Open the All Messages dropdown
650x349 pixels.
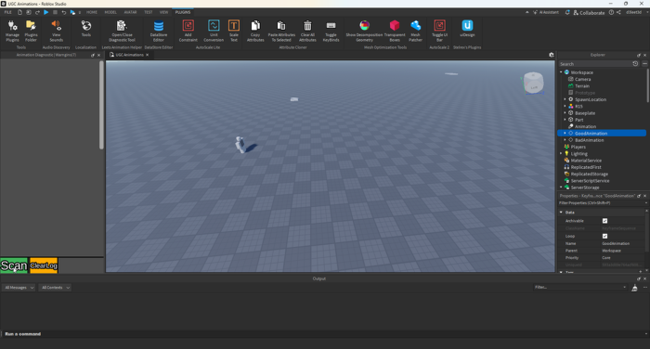point(19,287)
